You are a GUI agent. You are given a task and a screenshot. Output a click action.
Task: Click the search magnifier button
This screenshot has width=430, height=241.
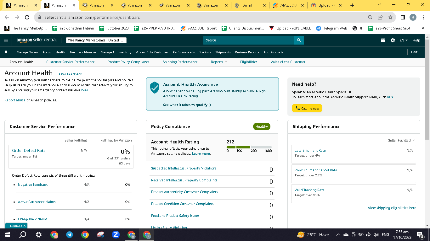click(299, 40)
